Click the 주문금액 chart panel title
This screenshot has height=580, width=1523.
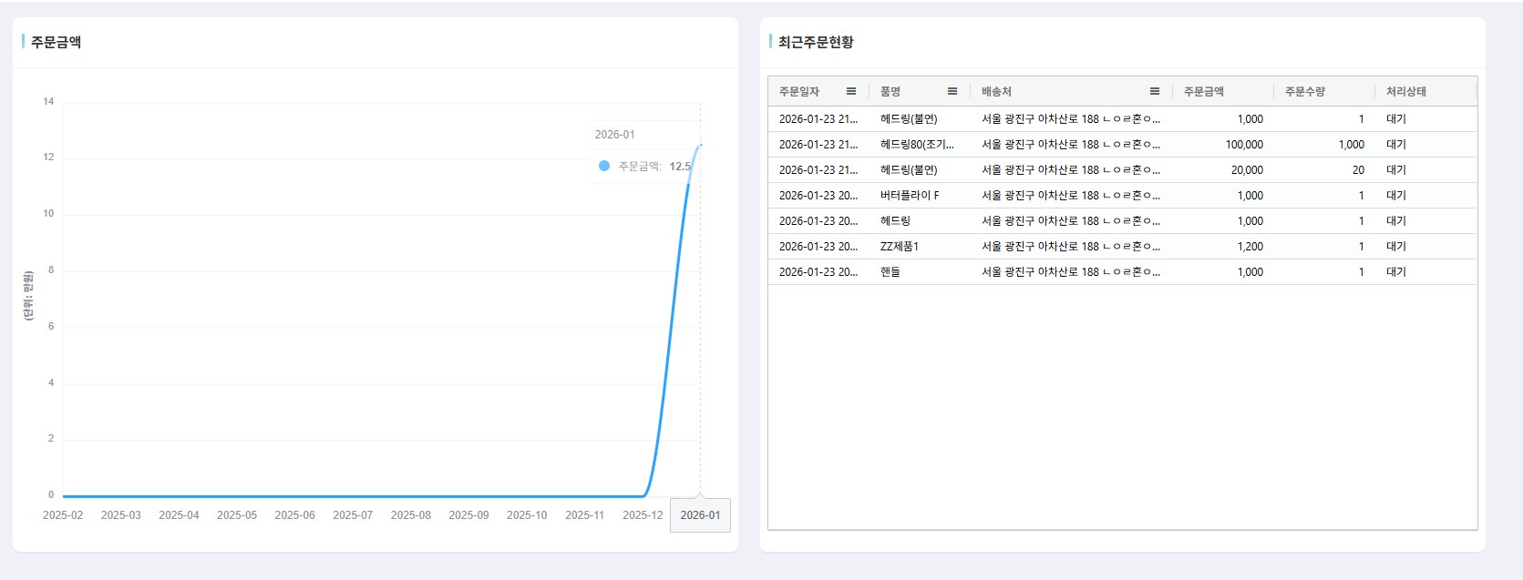(x=56, y=42)
